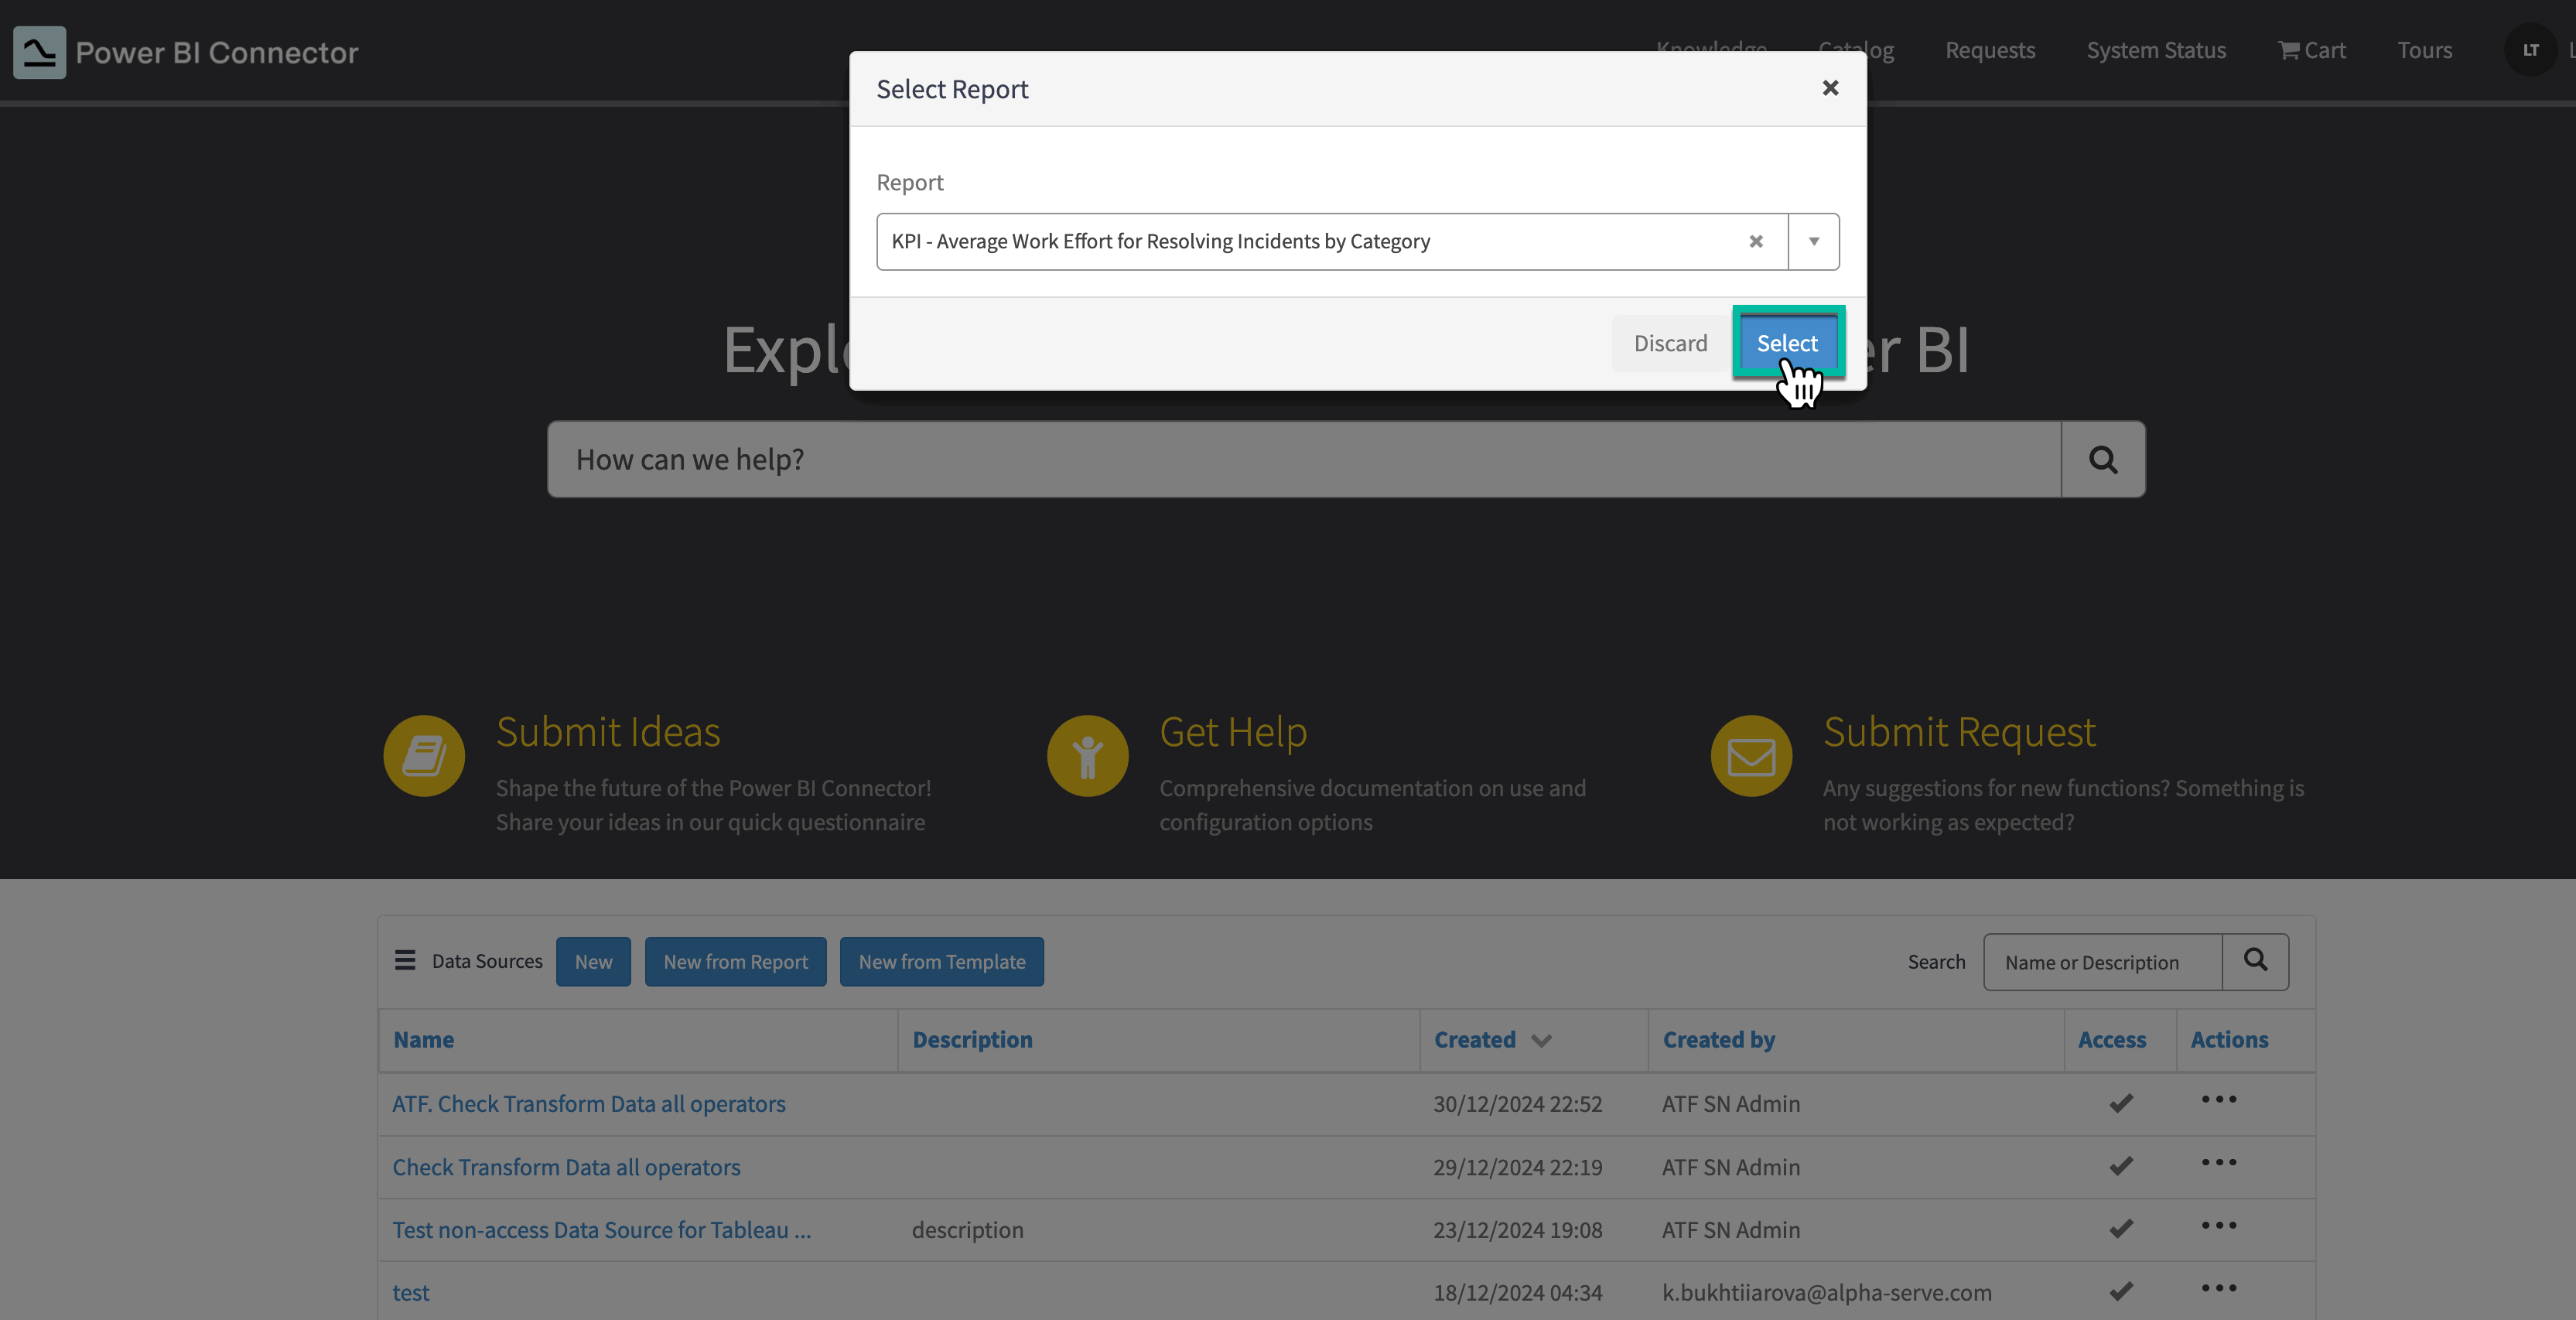Viewport: 2576px width, 1320px height.
Task: Open actions menu for test row
Action: coord(2218,1288)
